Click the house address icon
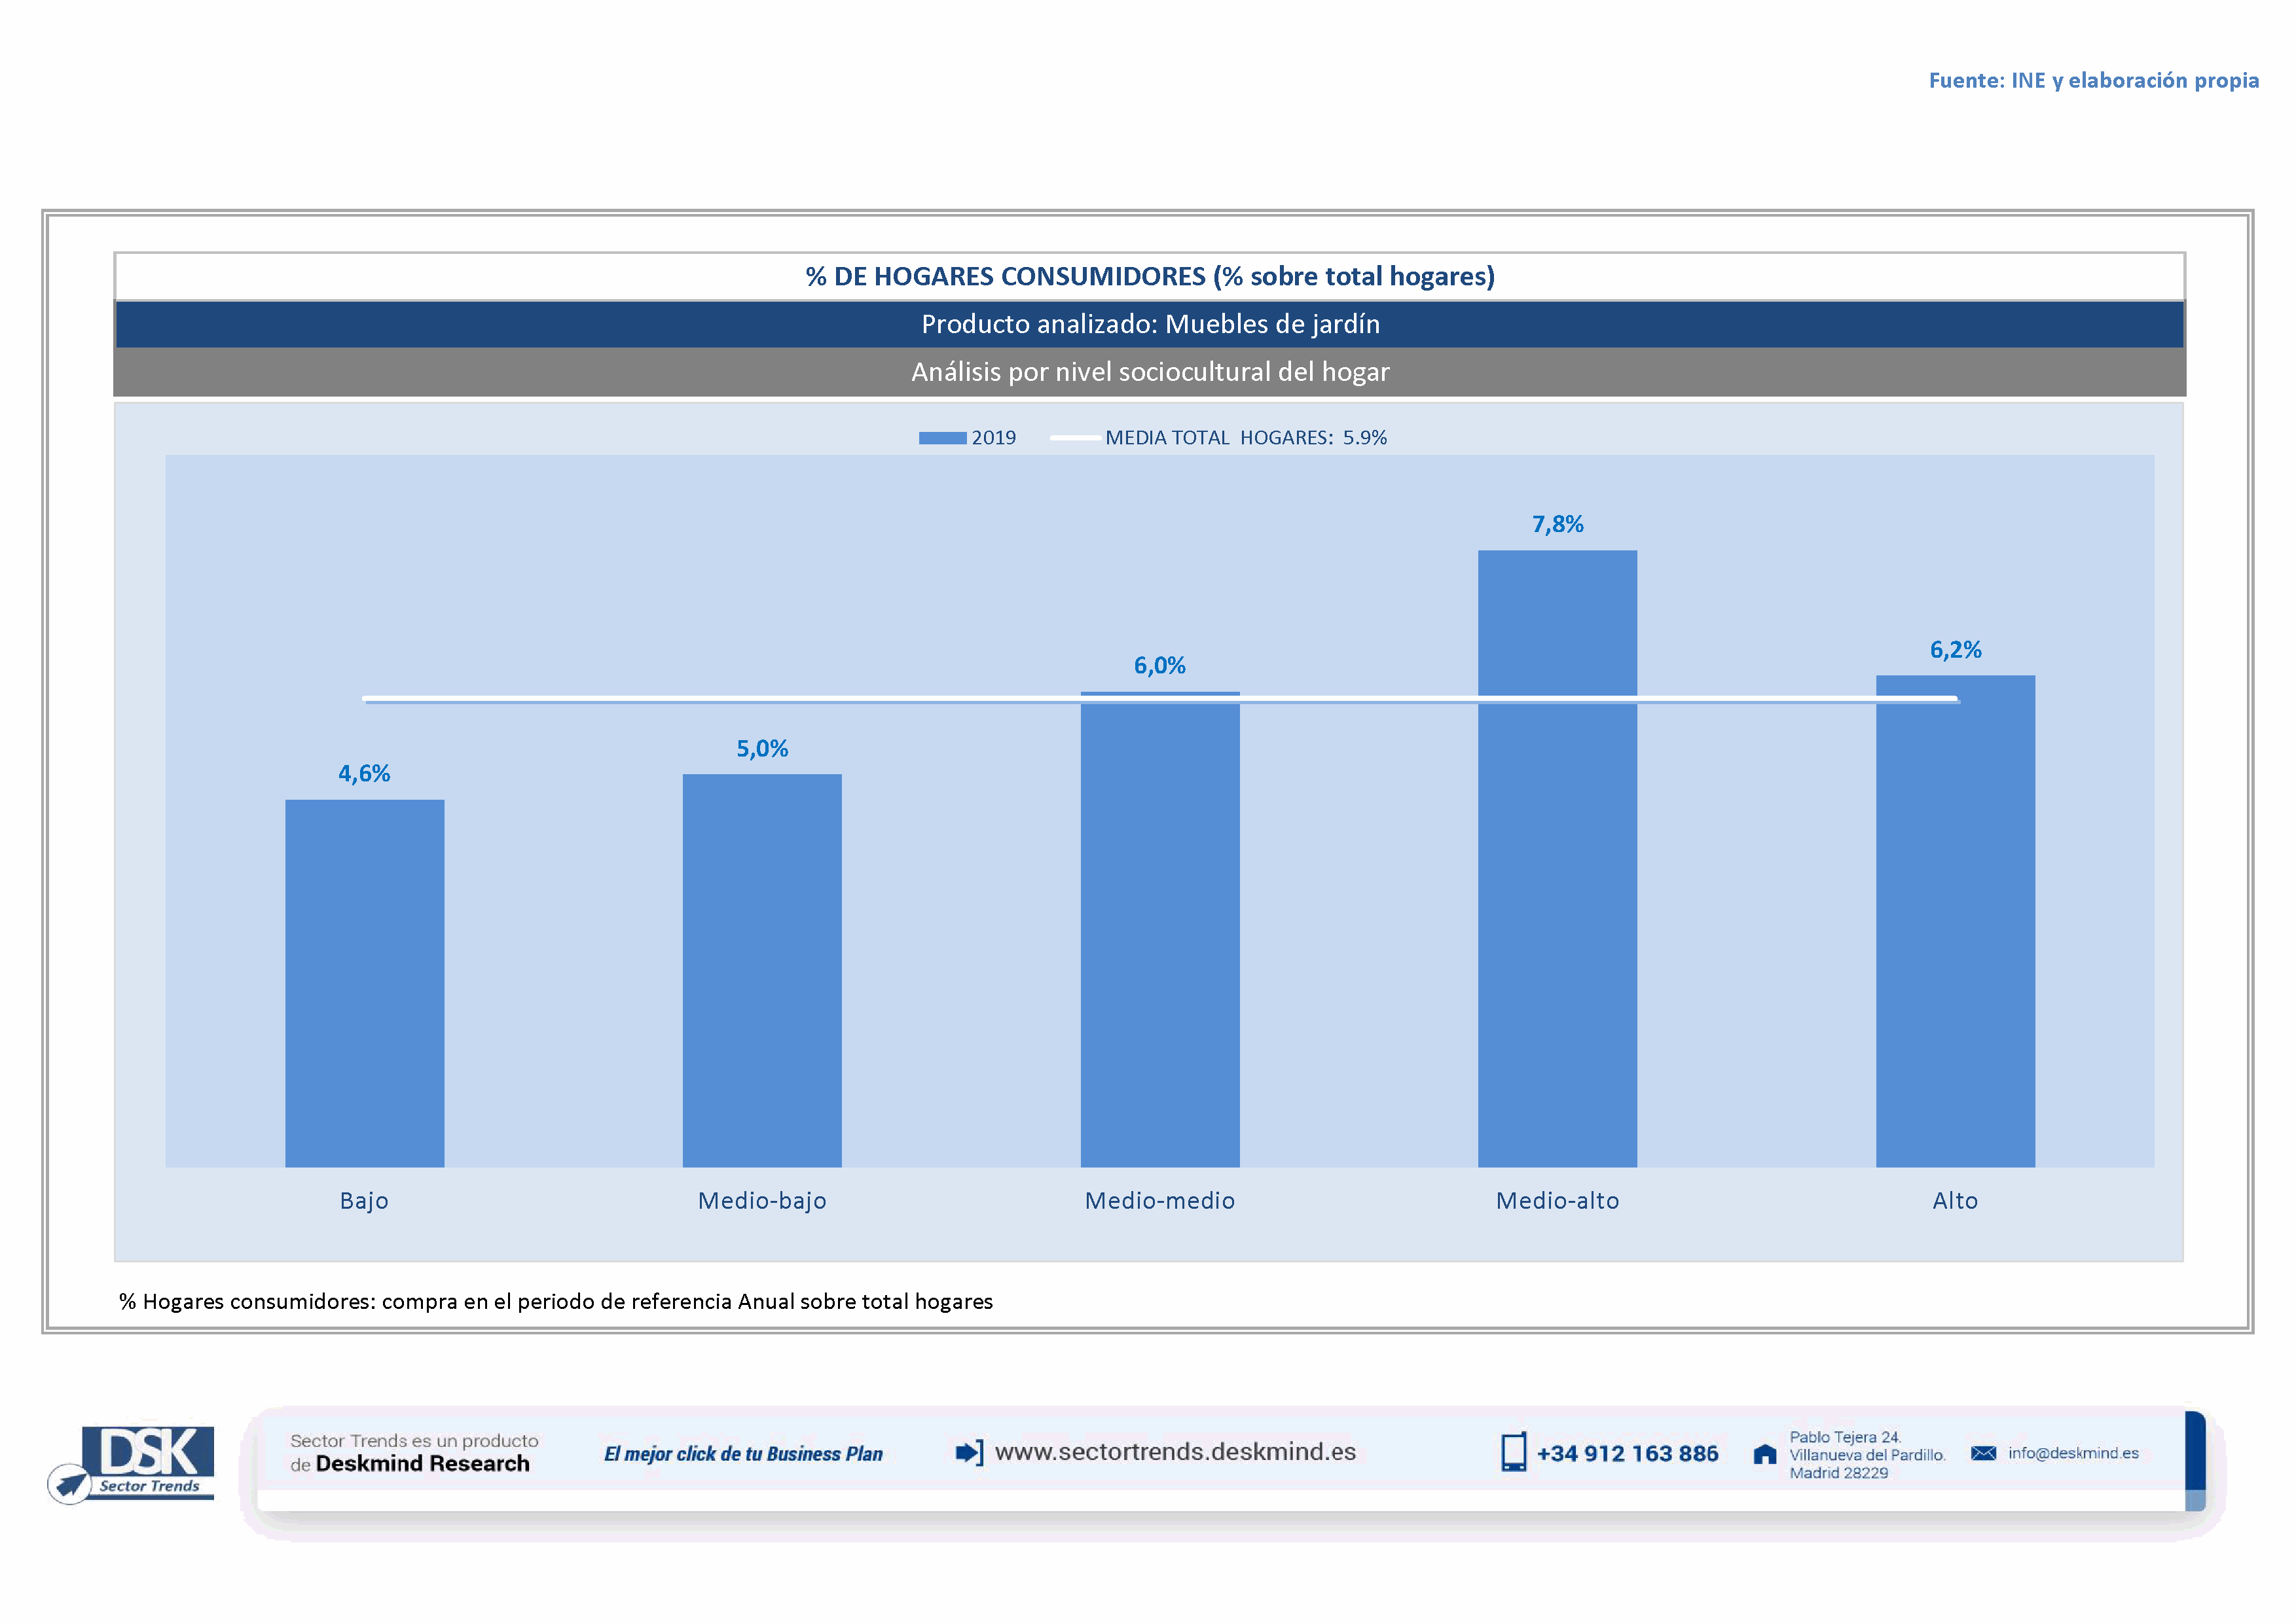 click(x=1765, y=1454)
